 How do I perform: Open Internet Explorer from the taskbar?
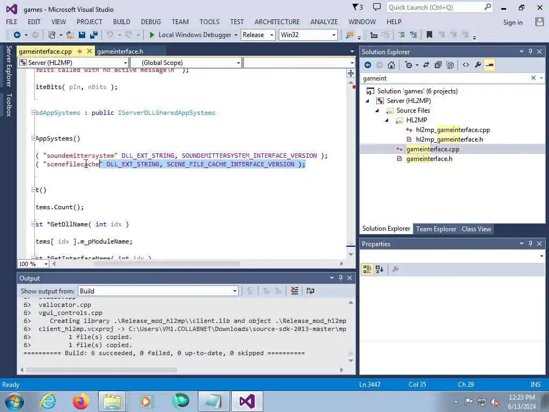pyautogui.click(x=48, y=401)
